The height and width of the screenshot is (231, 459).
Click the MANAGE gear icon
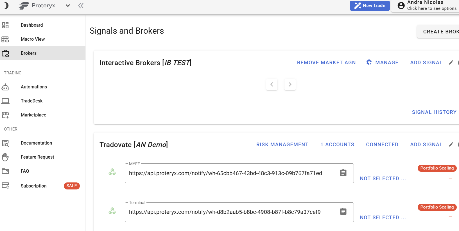point(369,62)
